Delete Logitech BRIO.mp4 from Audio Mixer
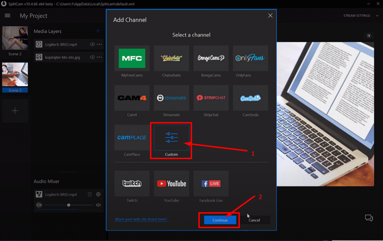 (90, 194)
